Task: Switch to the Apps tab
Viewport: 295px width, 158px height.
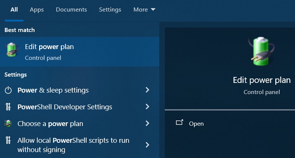Action: [x=37, y=10]
